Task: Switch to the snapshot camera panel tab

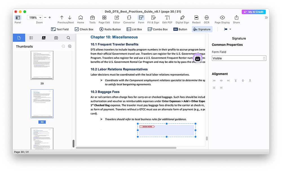Action: pyautogui.click(x=56, y=38)
